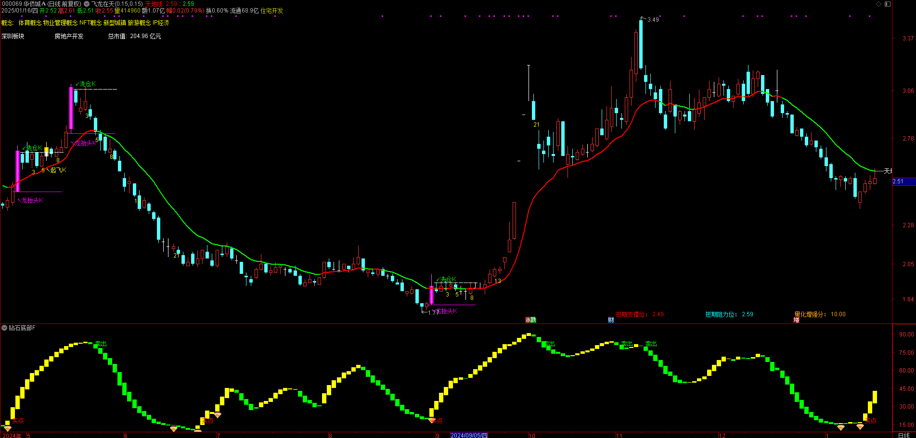Select the 2024/09/05/四 date marker
916x438 pixels.
point(469,435)
